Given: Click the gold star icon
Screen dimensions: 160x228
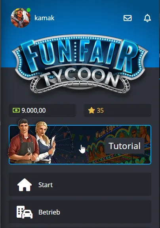Looking at the screenshot, I should pos(91,110).
